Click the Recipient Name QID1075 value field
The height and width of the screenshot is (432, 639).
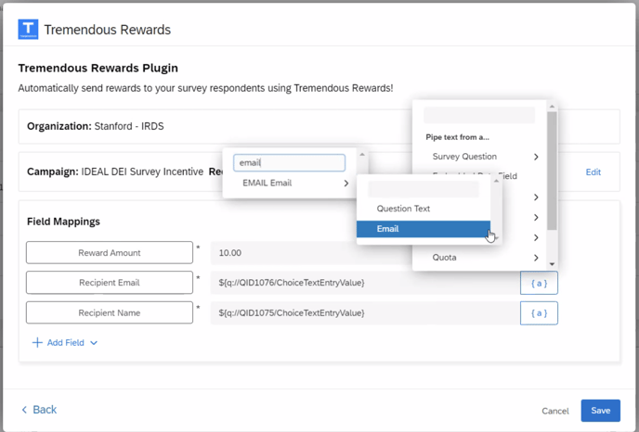tap(365, 313)
